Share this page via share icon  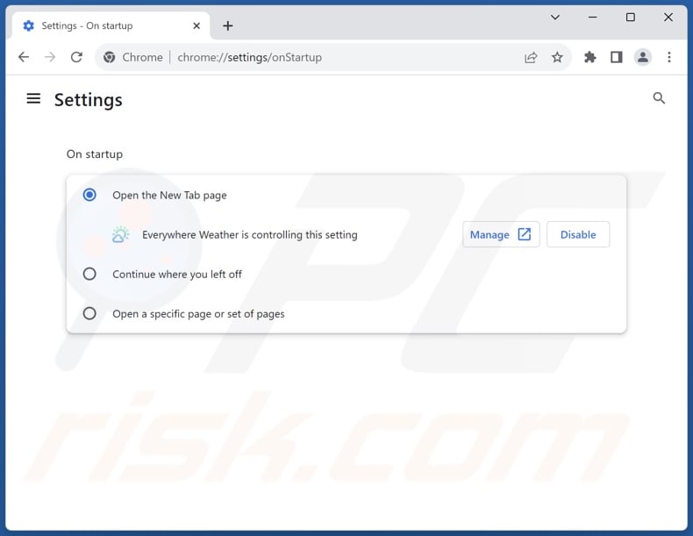tap(531, 57)
